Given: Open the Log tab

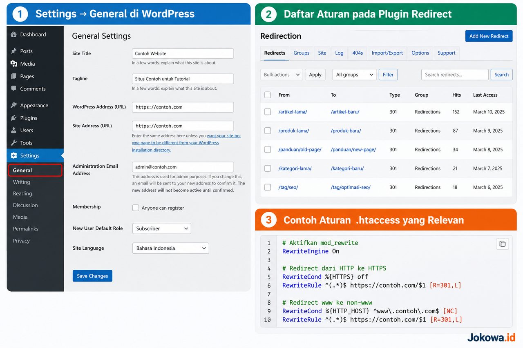Looking at the screenshot, I should click(339, 53).
